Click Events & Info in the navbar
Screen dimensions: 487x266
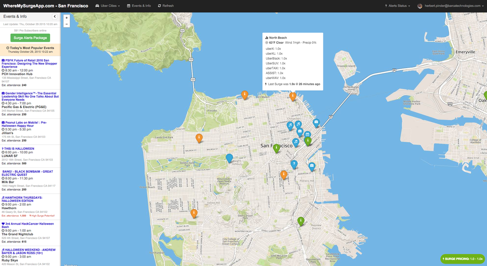139,6
